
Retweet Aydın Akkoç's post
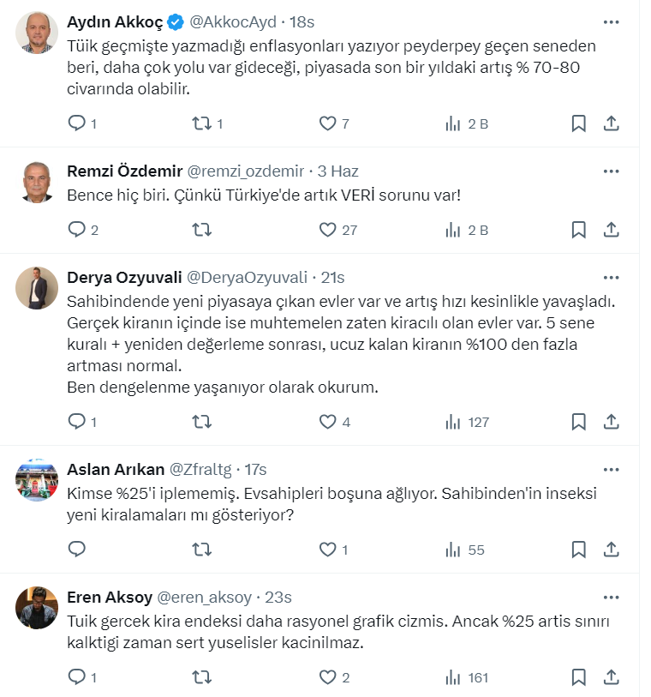[x=202, y=123]
